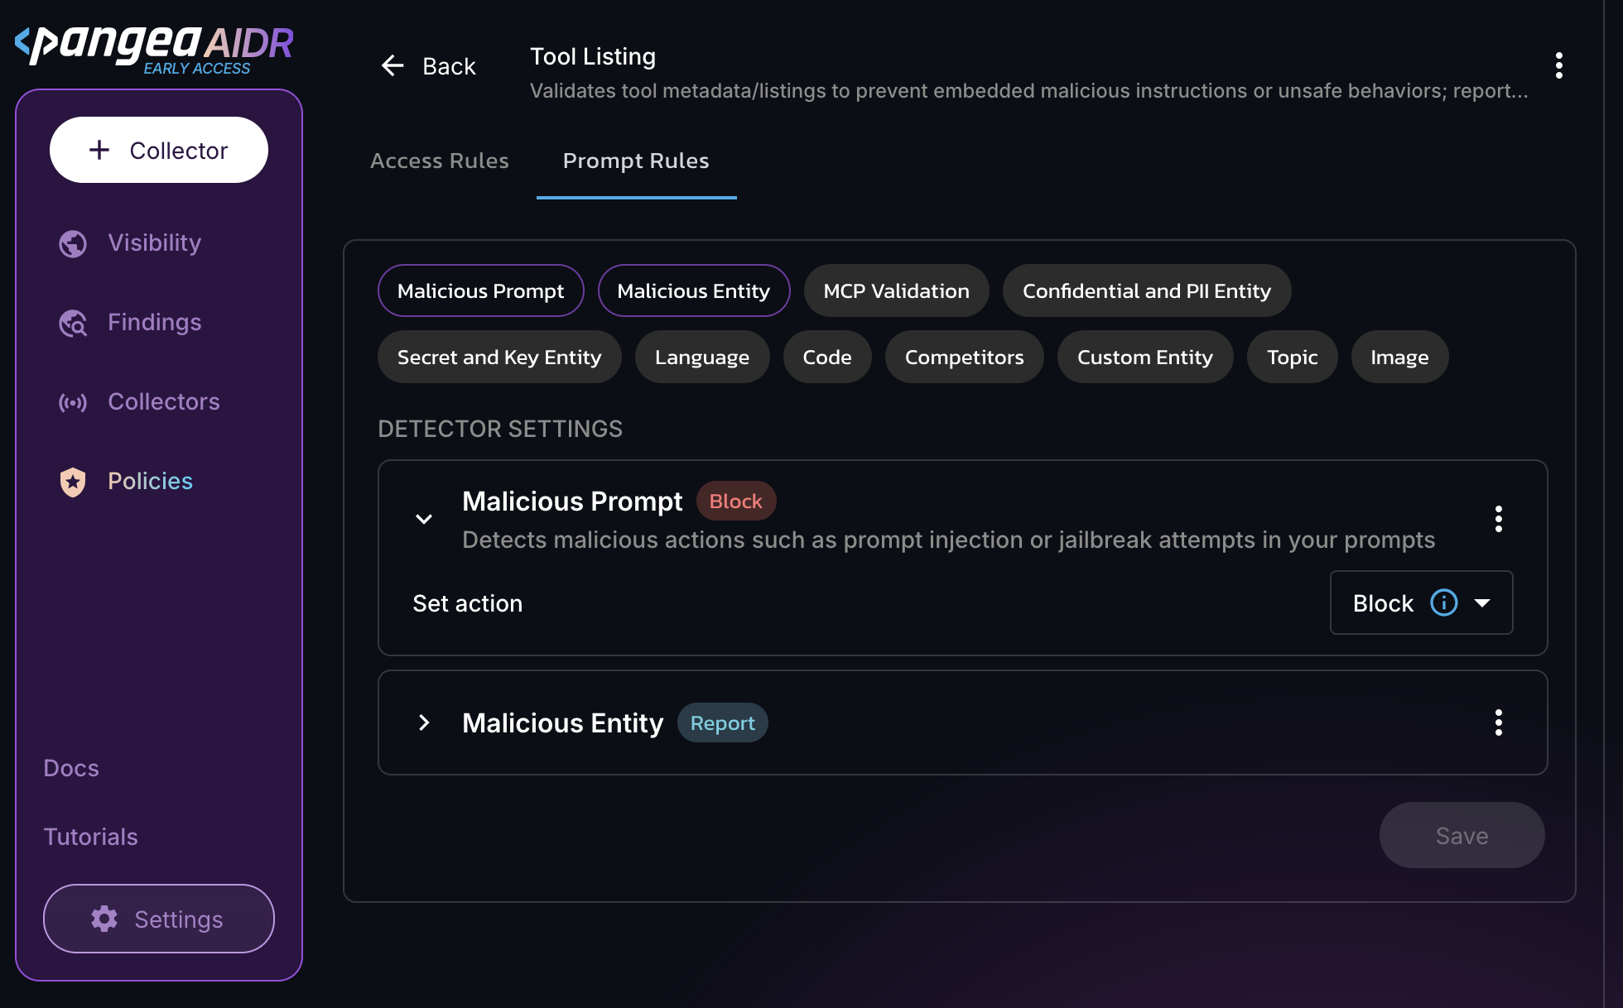The width and height of the screenshot is (1623, 1008).
Task: Switch to the Access Rules tab
Action: [439, 161]
